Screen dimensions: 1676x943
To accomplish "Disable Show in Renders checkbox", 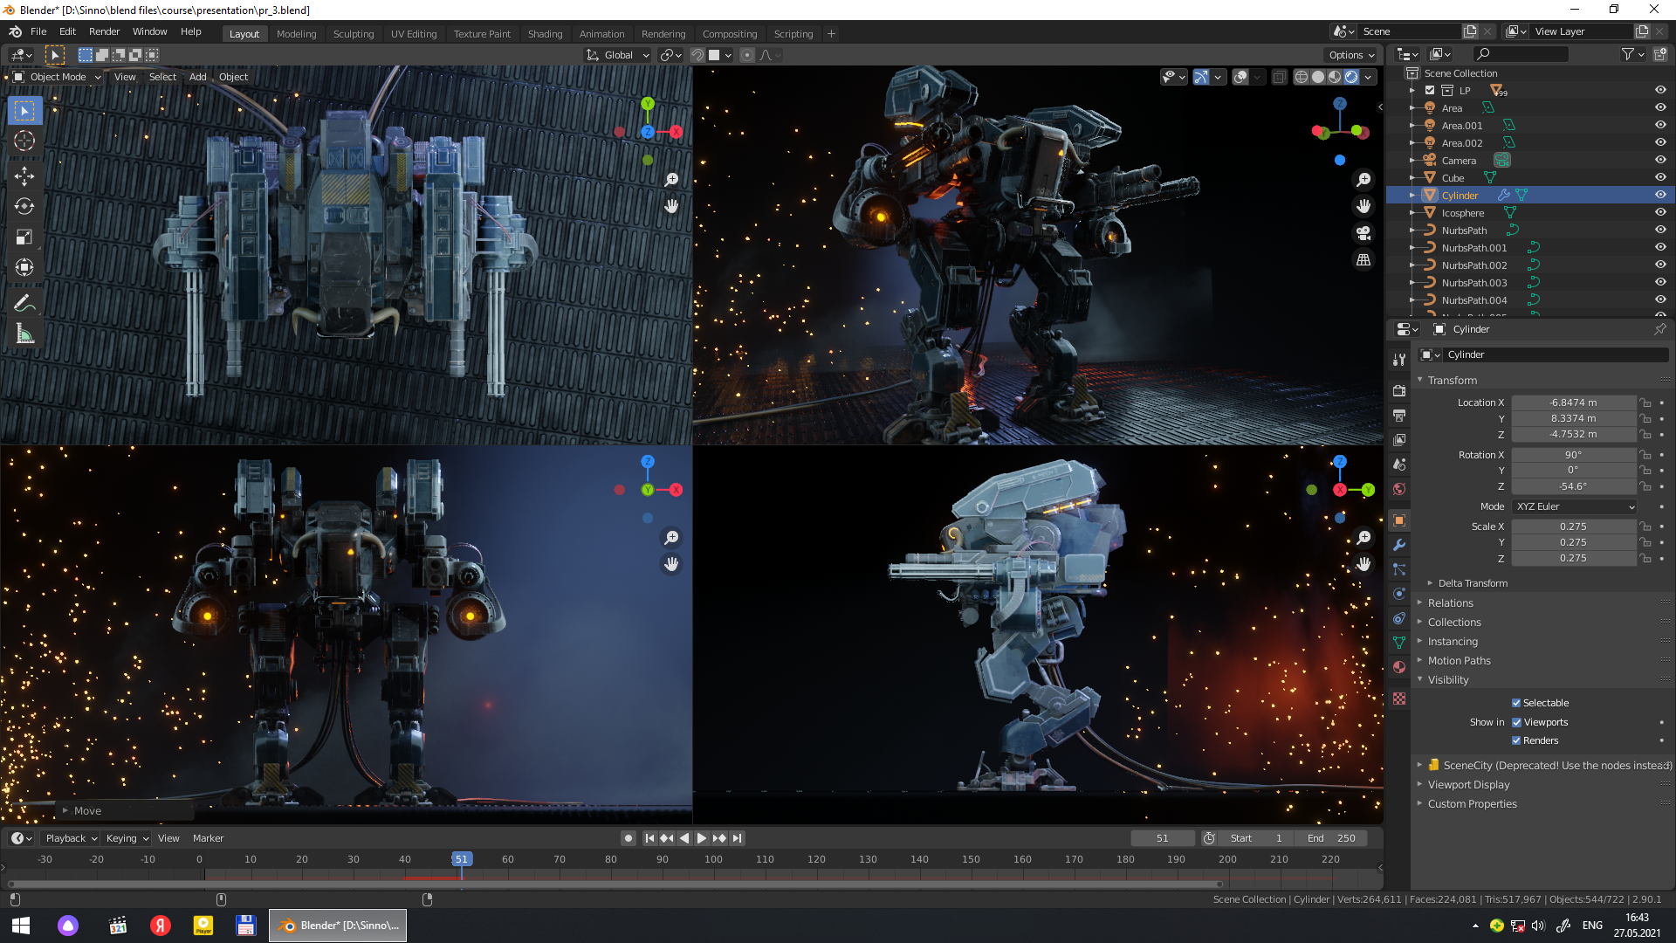I will click(1516, 740).
